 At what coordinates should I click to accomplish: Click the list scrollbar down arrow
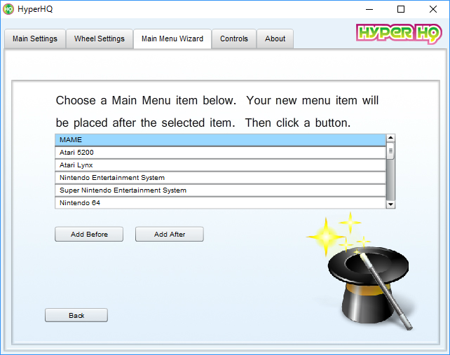[390, 204]
